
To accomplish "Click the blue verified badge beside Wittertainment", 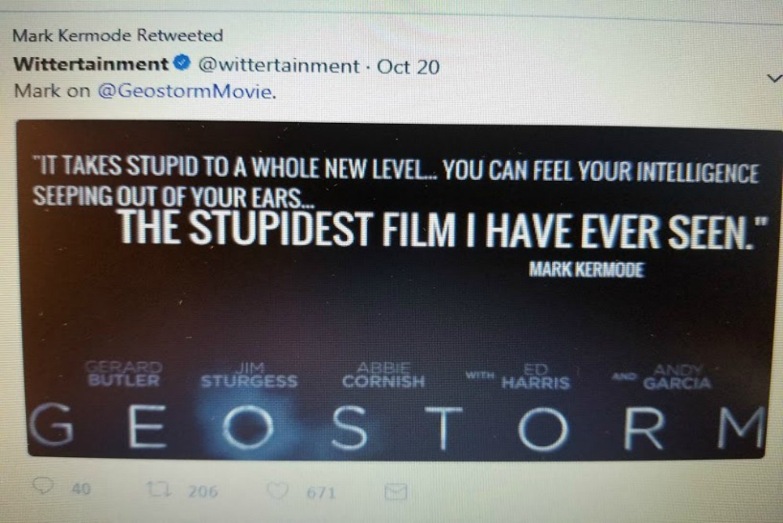I will pyautogui.click(x=182, y=63).
